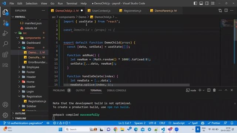Screen dimensions: 237x133
Task: Click the publish changes cloud icon
Action: coord(48,123)
